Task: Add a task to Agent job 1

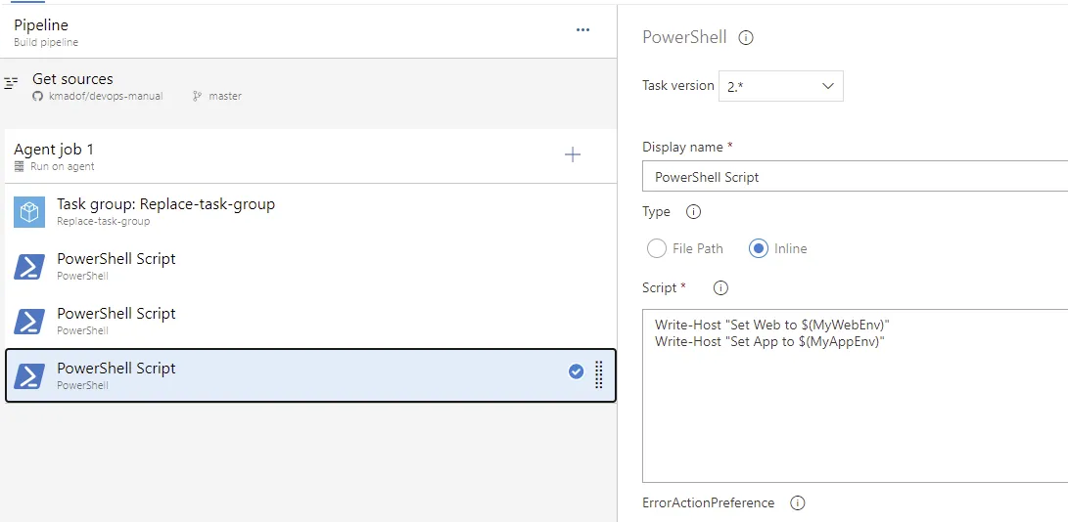Action: [573, 154]
